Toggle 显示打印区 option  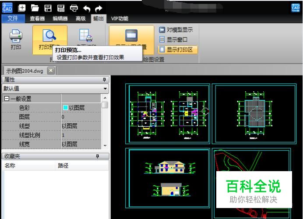pos(178,50)
